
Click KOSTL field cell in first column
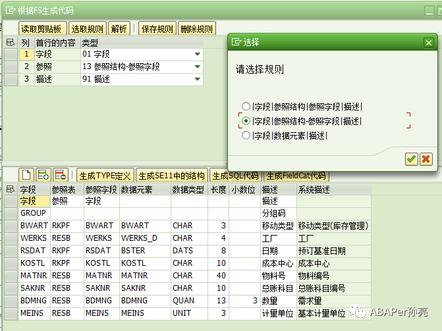(x=35, y=263)
